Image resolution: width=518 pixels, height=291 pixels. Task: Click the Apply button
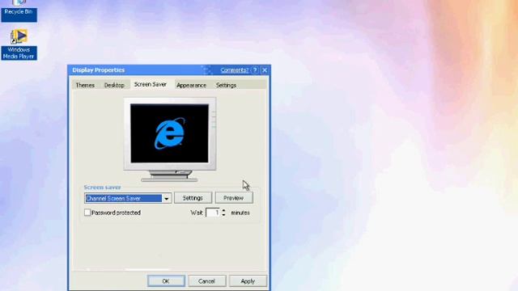pyautogui.click(x=248, y=281)
